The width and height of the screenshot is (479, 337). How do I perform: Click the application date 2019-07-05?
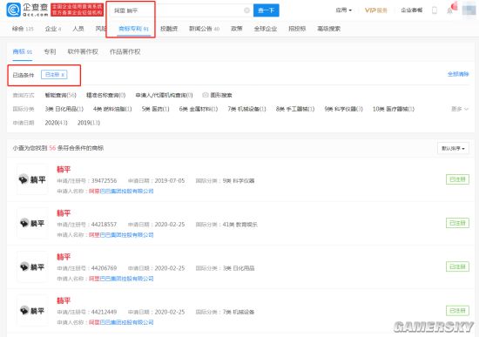pos(170,180)
